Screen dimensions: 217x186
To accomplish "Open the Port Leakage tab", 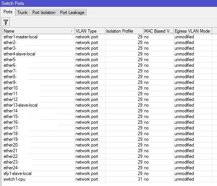I will click(x=72, y=13).
